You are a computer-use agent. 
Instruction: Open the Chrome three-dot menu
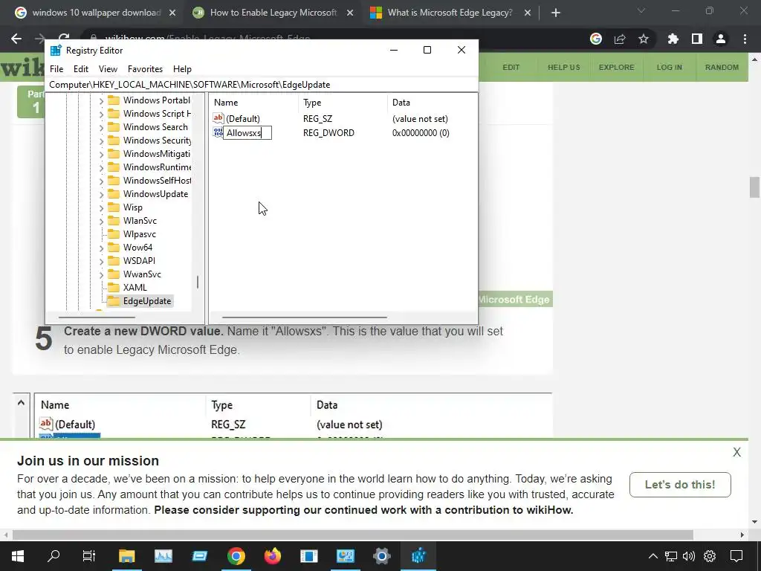pos(745,39)
